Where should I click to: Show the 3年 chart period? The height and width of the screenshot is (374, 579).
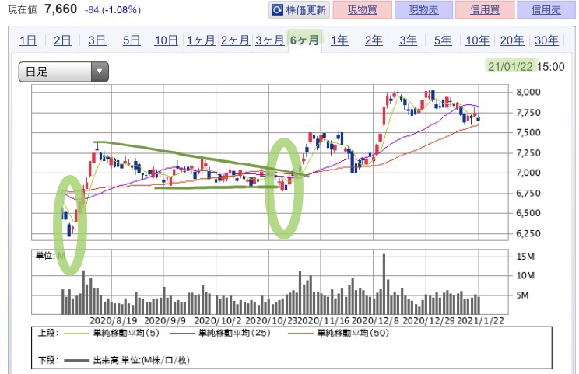[408, 40]
